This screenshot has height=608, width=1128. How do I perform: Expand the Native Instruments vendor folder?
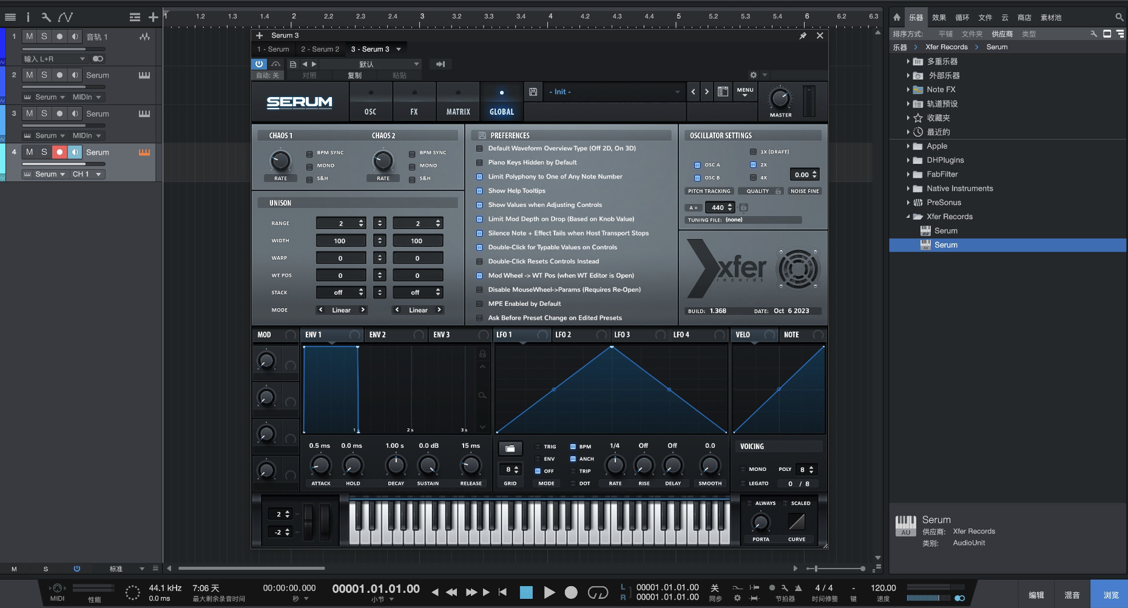pos(908,188)
